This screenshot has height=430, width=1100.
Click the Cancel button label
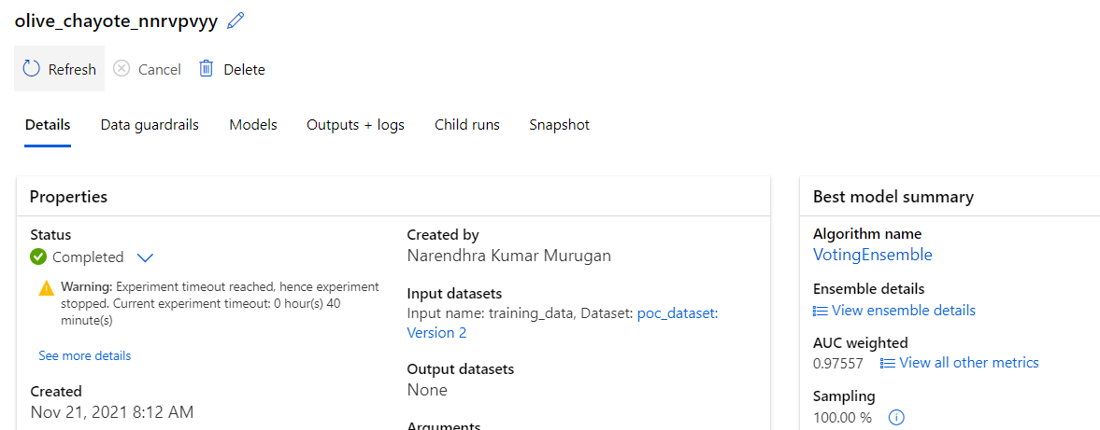(x=159, y=69)
